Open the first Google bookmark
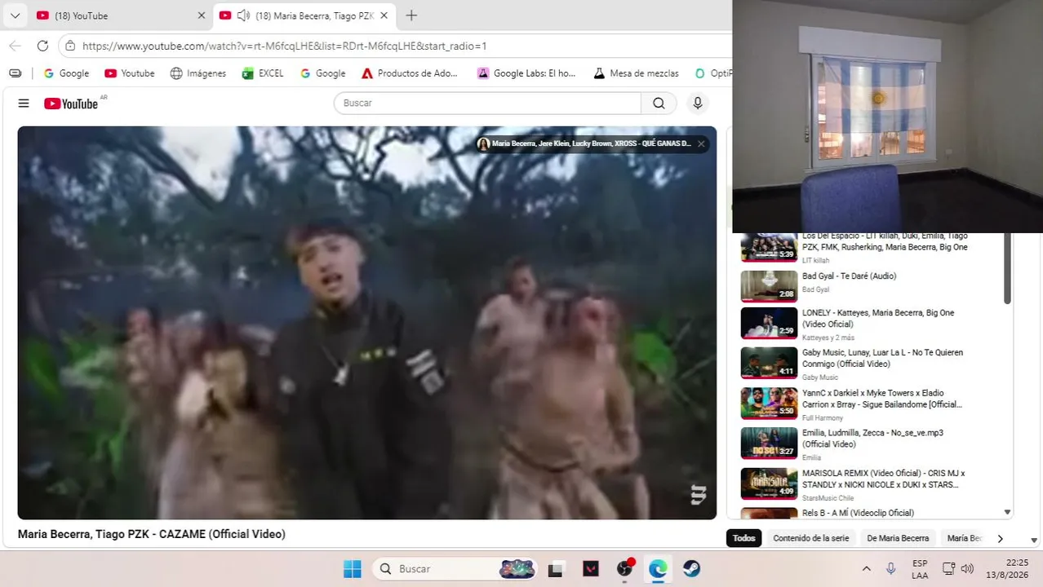The image size is (1043, 587). (66, 73)
